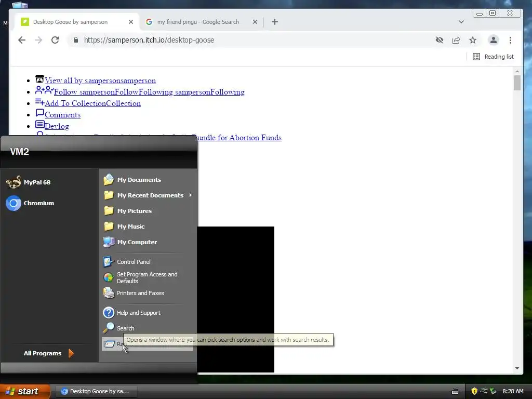Open View all by samperson link
Image resolution: width=532 pixels, height=399 pixels.
[x=100, y=81]
